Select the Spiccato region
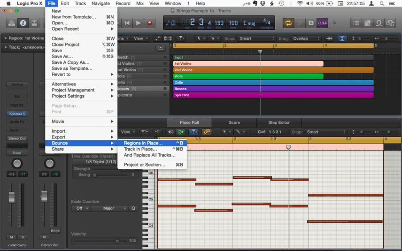402x251 pixels. tap(273, 95)
